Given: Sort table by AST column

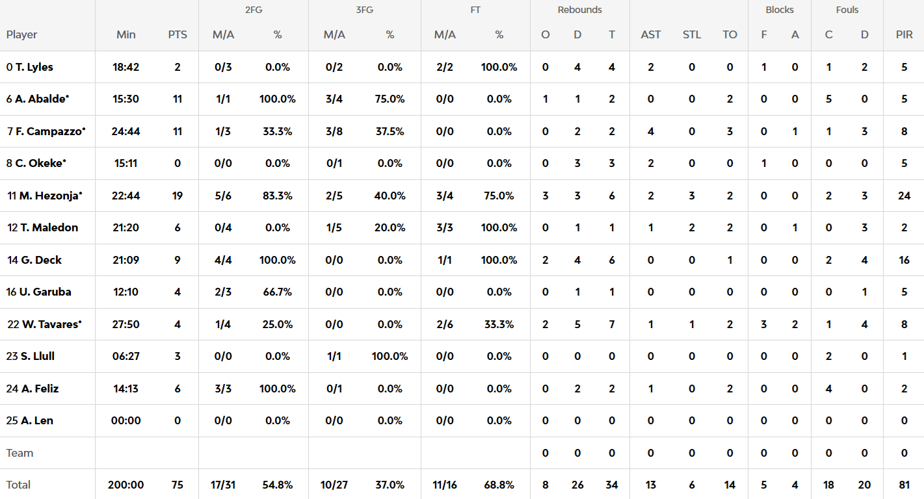Looking at the screenshot, I should pos(651,34).
